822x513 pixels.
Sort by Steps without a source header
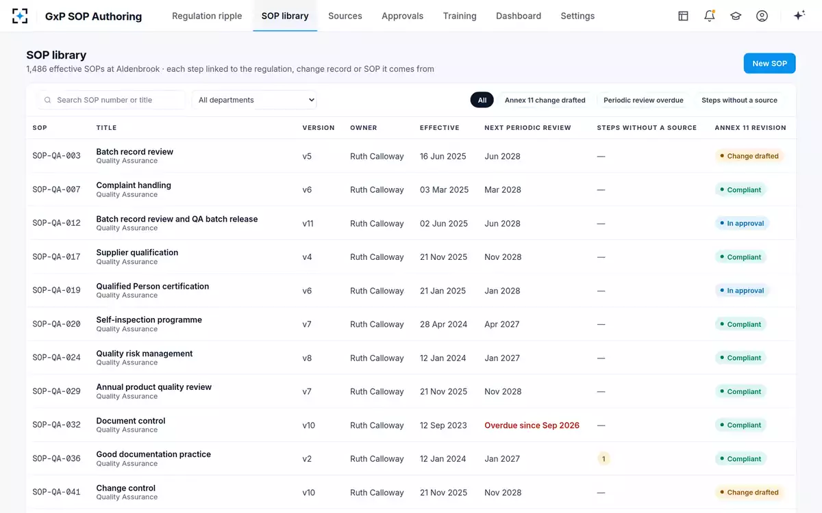(647, 128)
